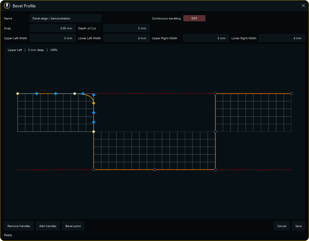Select the white handle at upper left block's bottom corner

pyautogui.click(x=94, y=132)
